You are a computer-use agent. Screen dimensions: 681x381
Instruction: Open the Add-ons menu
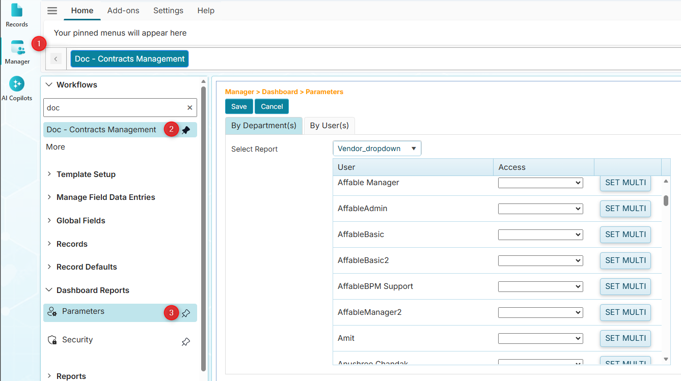(x=123, y=10)
